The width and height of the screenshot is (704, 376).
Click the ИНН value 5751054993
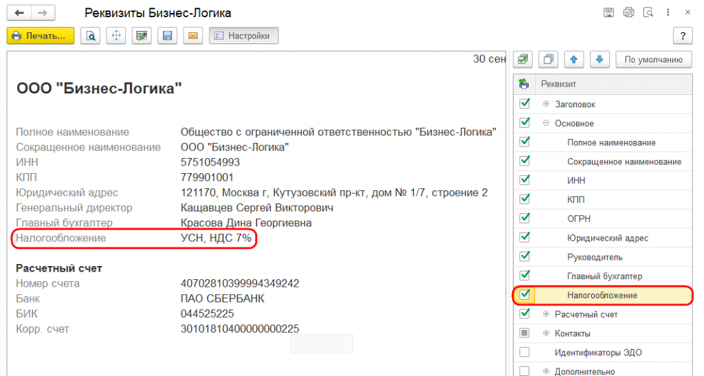210,162
